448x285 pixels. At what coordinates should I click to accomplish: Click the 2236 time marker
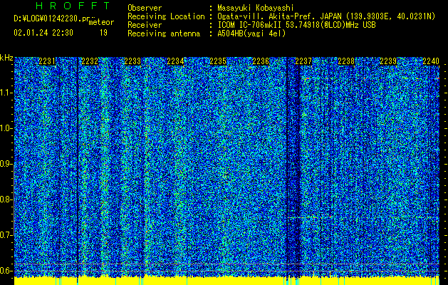(261, 61)
